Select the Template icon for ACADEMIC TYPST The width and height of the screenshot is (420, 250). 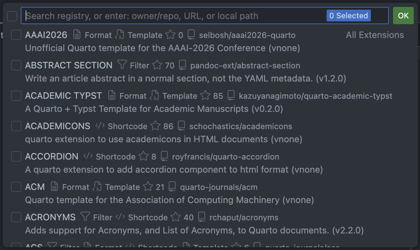point(154,95)
